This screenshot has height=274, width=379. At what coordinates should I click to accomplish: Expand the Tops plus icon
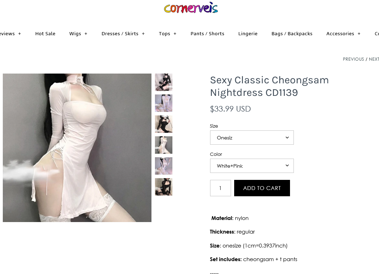tap(175, 34)
